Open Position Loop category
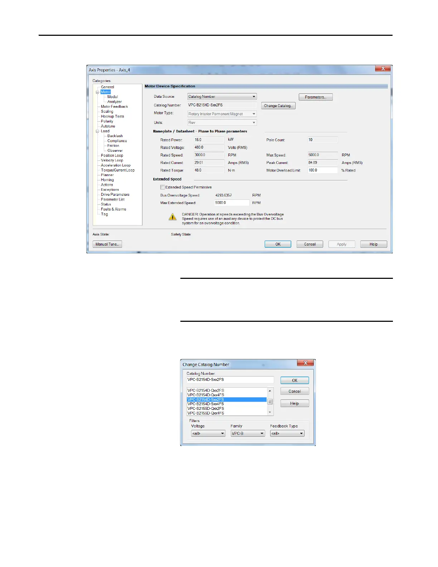 [x=112, y=155]
